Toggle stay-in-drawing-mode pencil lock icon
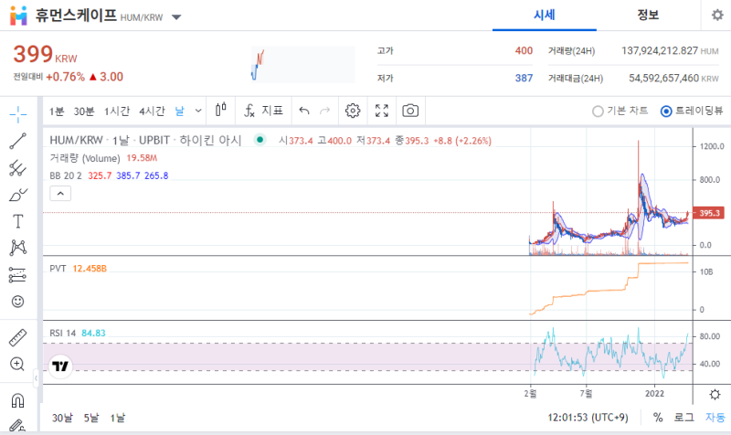Screen dimensions: 731x435 [x=18, y=425]
